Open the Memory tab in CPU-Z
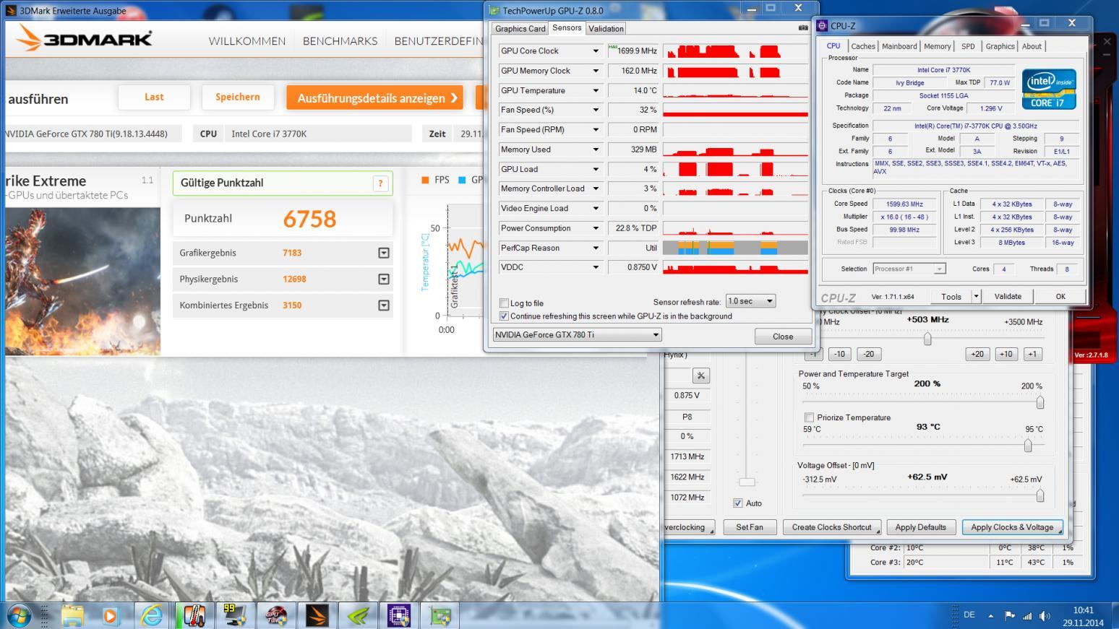This screenshot has height=629, width=1119. (x=938, y=46)
